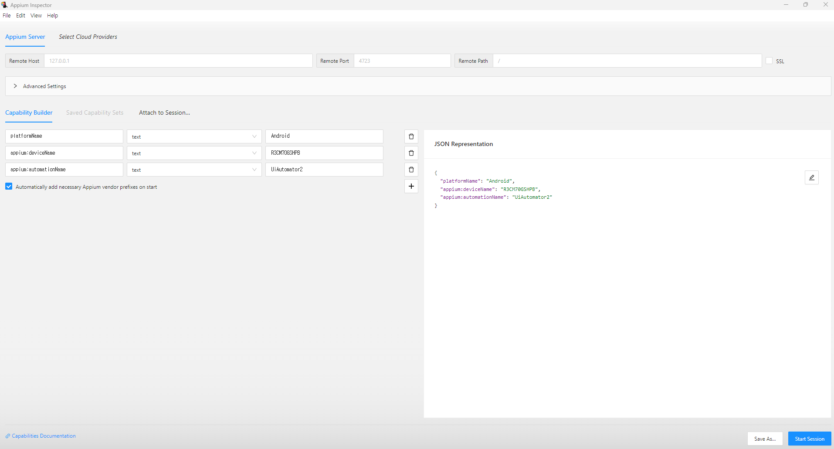Add a new capability row

point(411,186)
